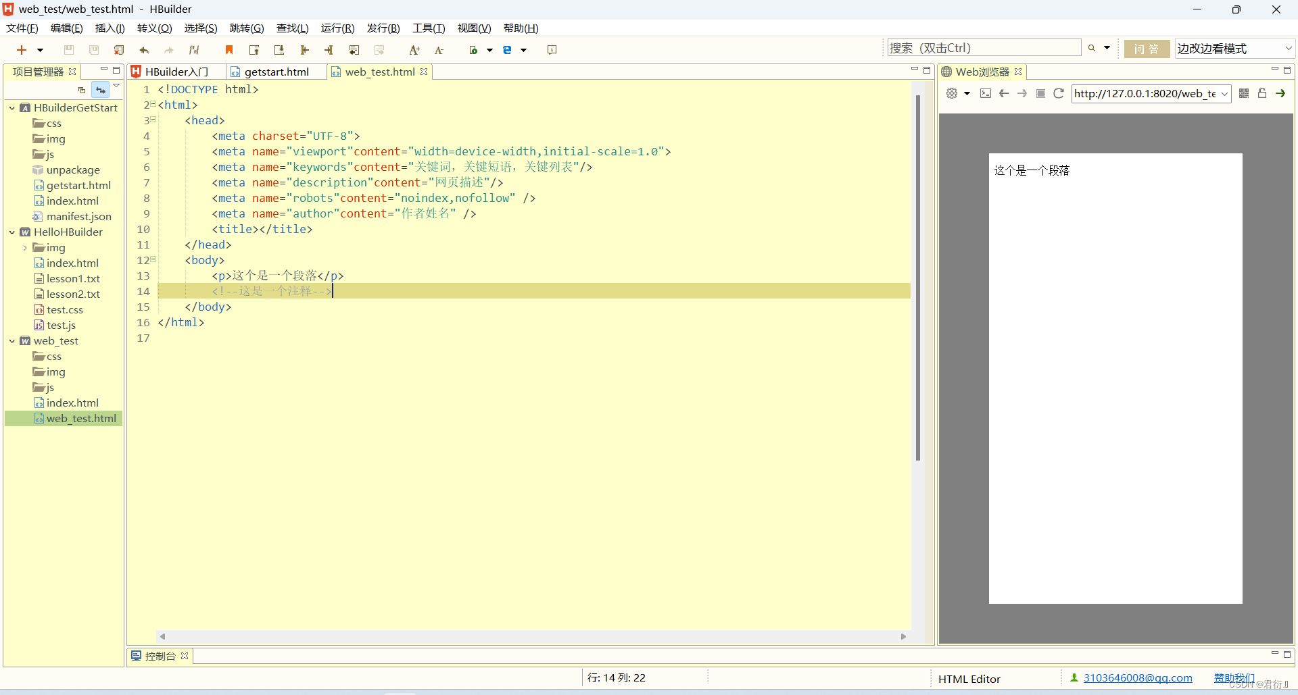
Task: Collapse the body tag fold marker
Action: click(153, 259)
